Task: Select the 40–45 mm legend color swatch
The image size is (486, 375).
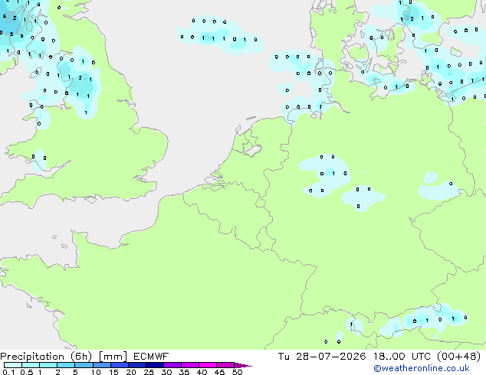Action: coord(208,365)
